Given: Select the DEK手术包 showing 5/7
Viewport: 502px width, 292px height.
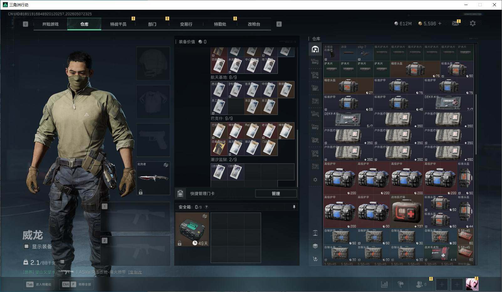Looking at the screenshot, I should coord(348,120).
